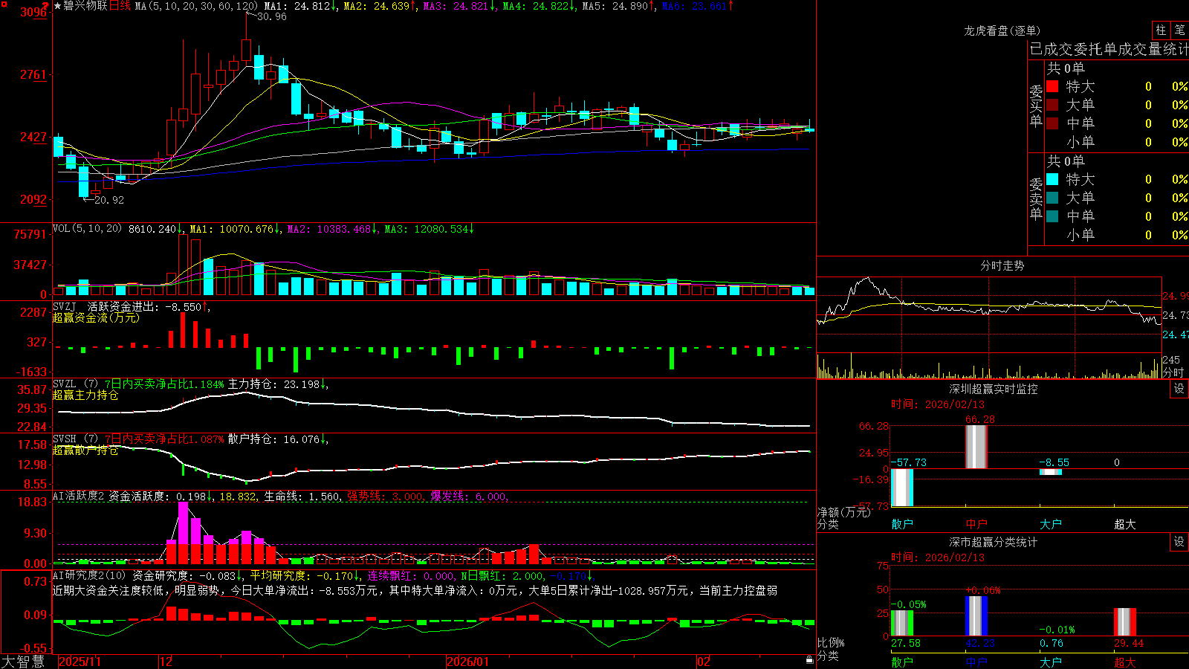Click the red 超大 bar showing 29.44
The height and width of the screenshot is (669, 1189).
click(x=1125, y=622)
